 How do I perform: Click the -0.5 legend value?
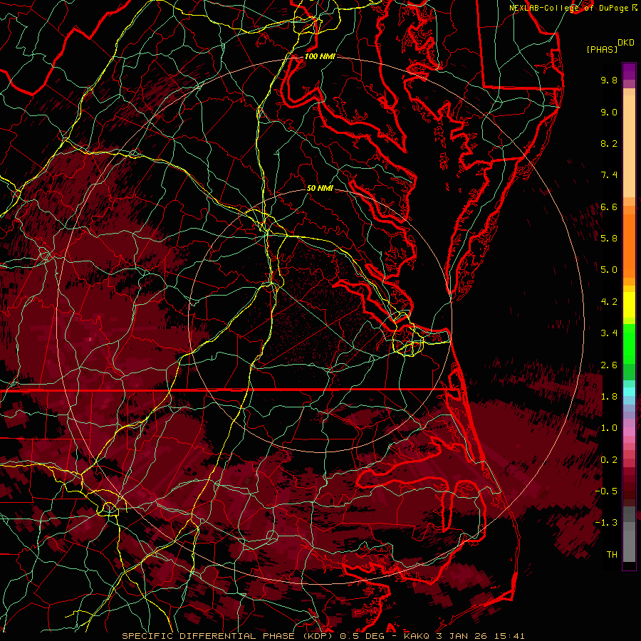point(606,491)
